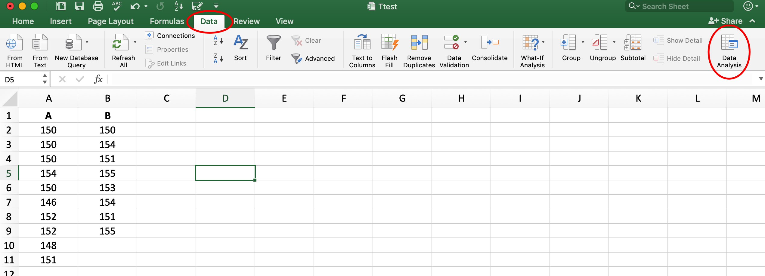This screenshot has height=276, width=765.
Task: Click the Share button
Action: click(x=725, y=21)
